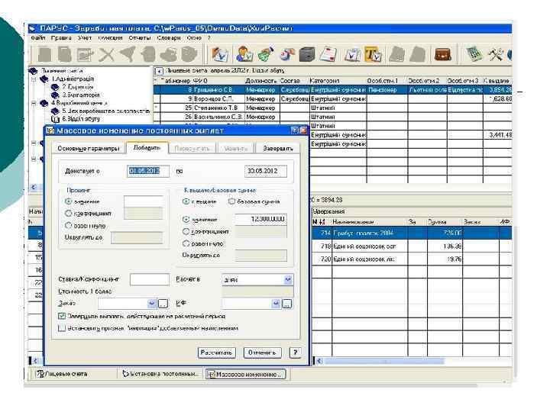Click the Рассчитать button
This screenshot has width=550, height=412.
[216, 352]
